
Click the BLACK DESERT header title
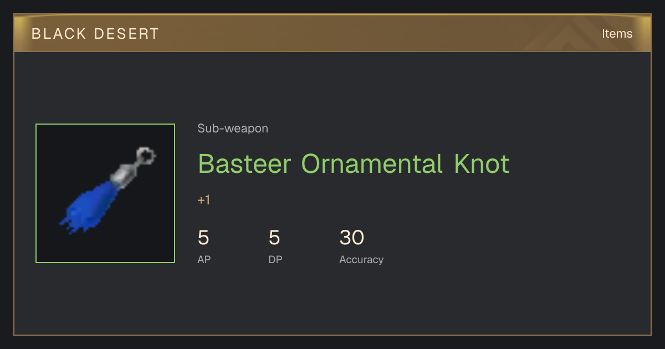click(95, 34)
